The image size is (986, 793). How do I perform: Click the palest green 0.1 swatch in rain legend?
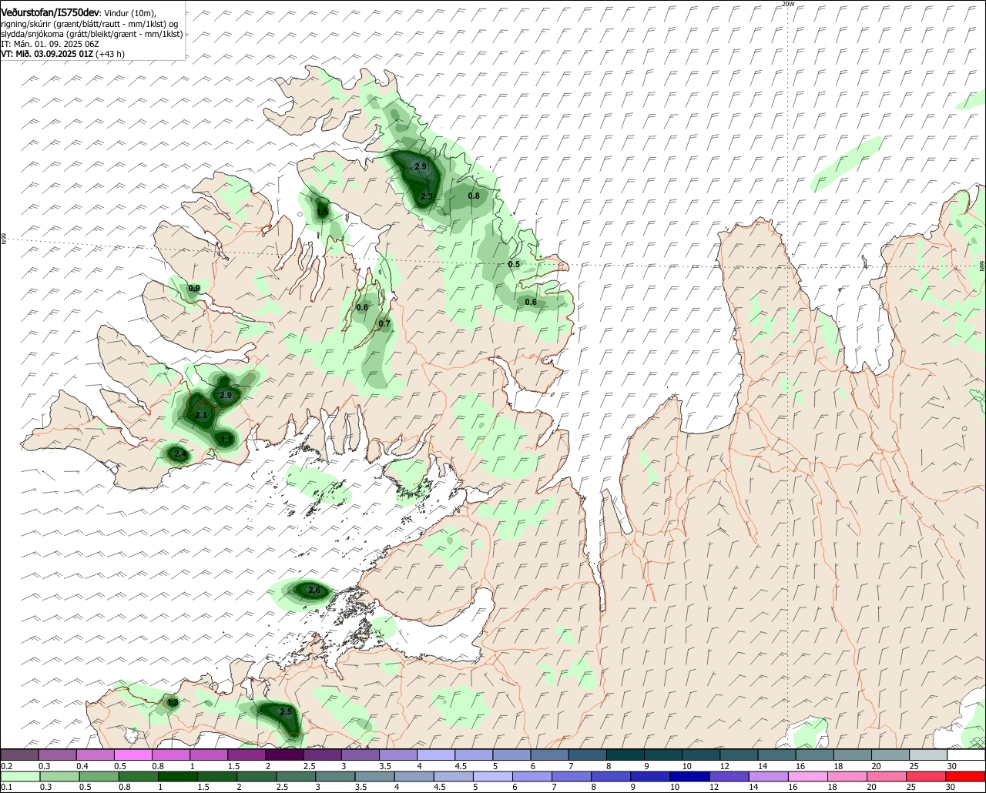pyautogui.click(x=19, y=777)
